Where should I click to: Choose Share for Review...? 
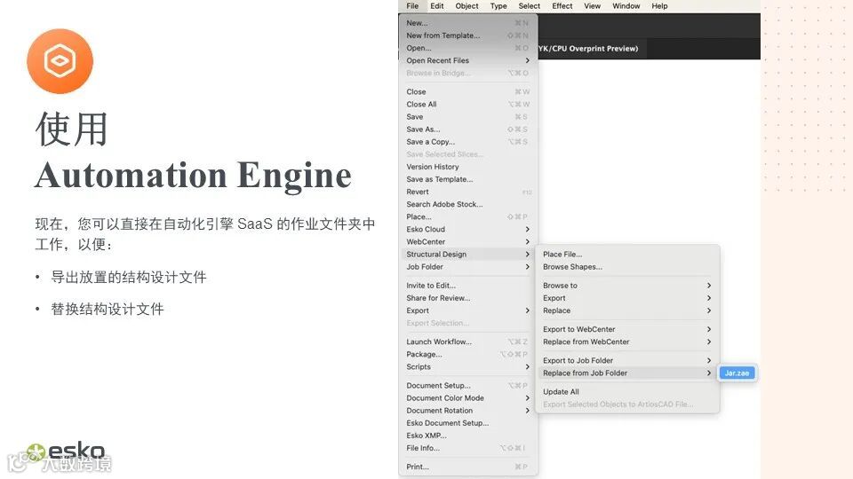click(468, 298)
